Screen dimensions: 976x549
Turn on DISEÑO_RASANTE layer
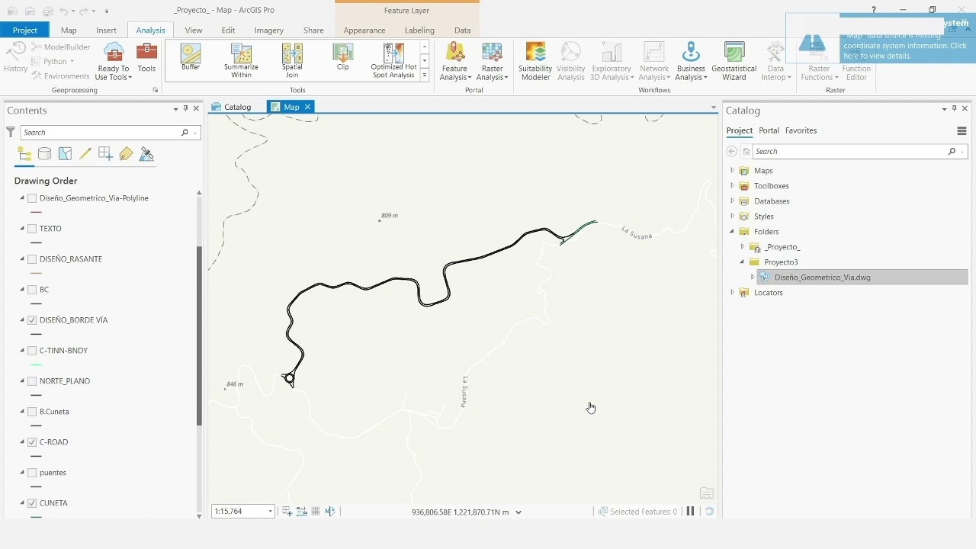pos(32,259)
